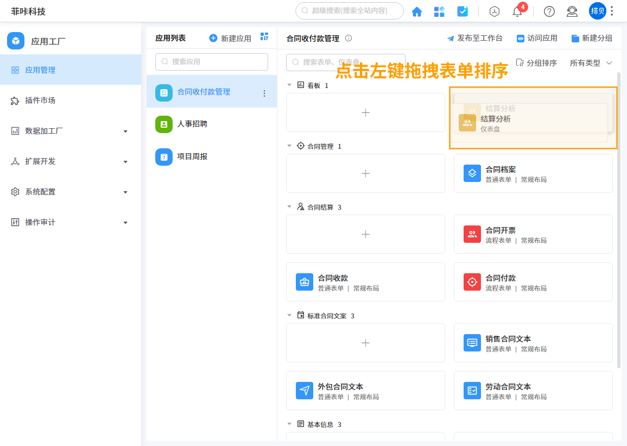Click the grid view toggle beside 新建应用

(264, 37)
